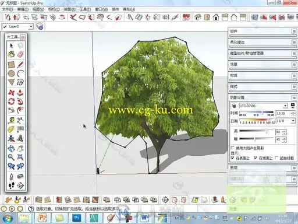
Task: Click the 亮 light intensity slider
Action: (256, 131)
